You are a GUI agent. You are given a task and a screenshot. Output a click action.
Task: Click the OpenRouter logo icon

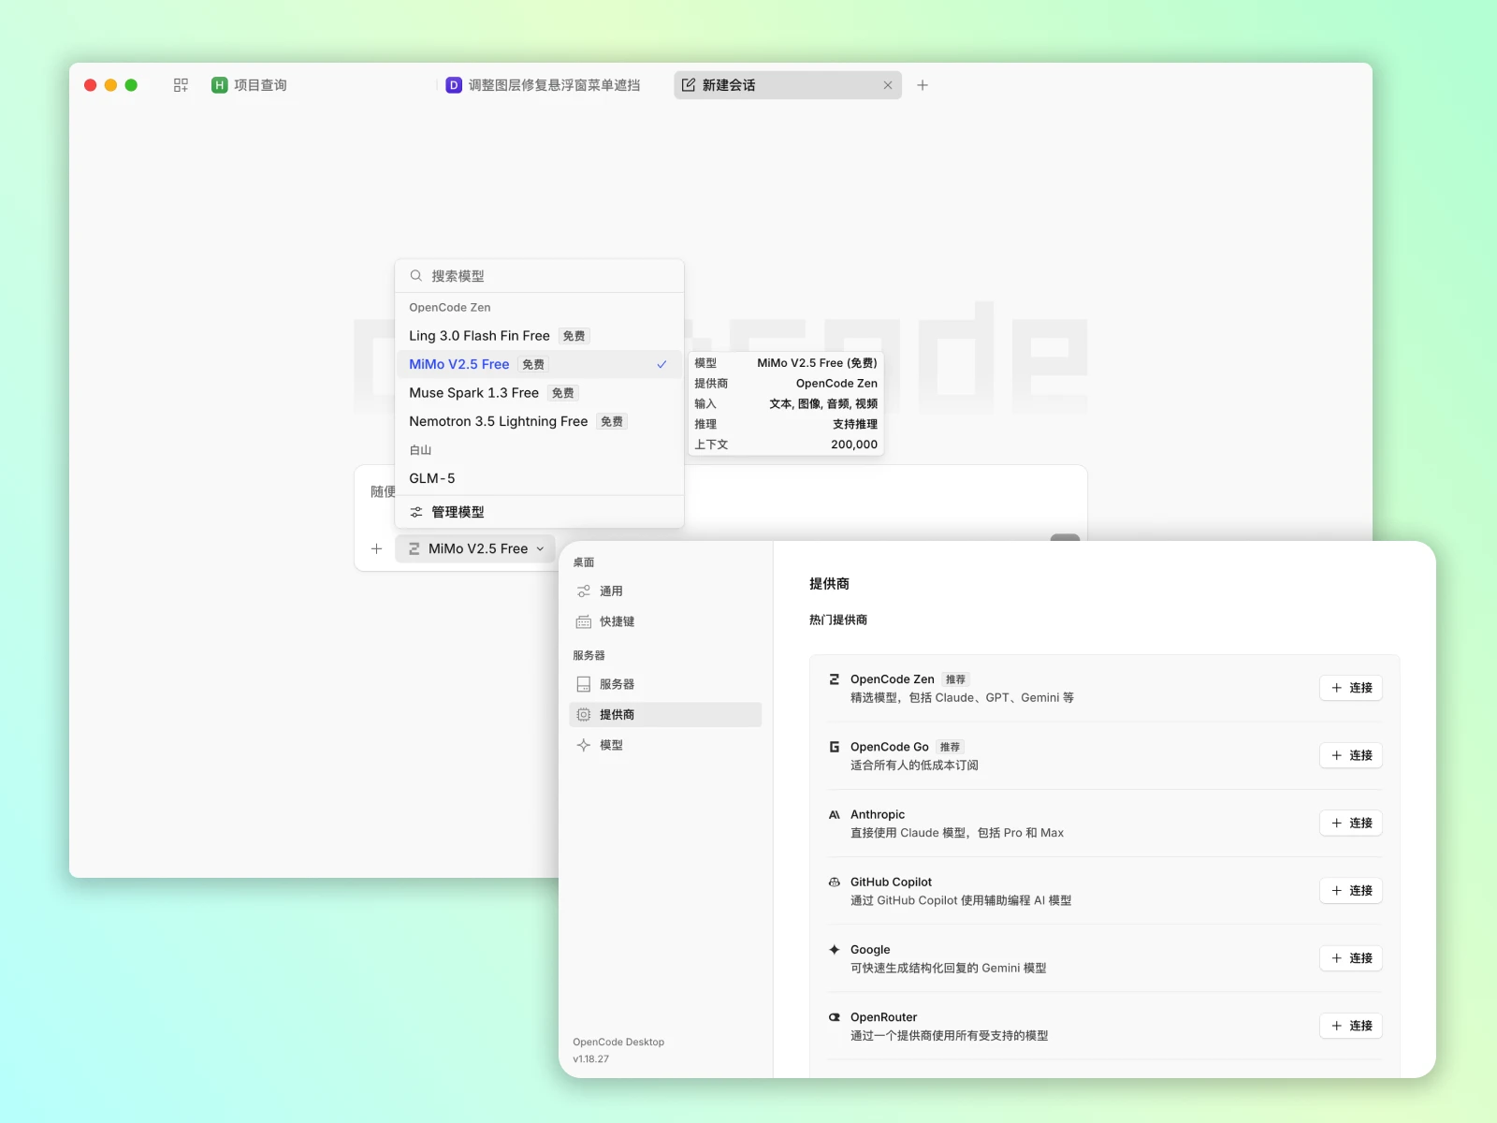point(835,1017)
